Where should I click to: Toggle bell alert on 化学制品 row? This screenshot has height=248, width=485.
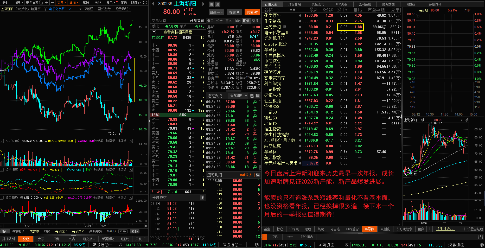[x=300, y=21]
